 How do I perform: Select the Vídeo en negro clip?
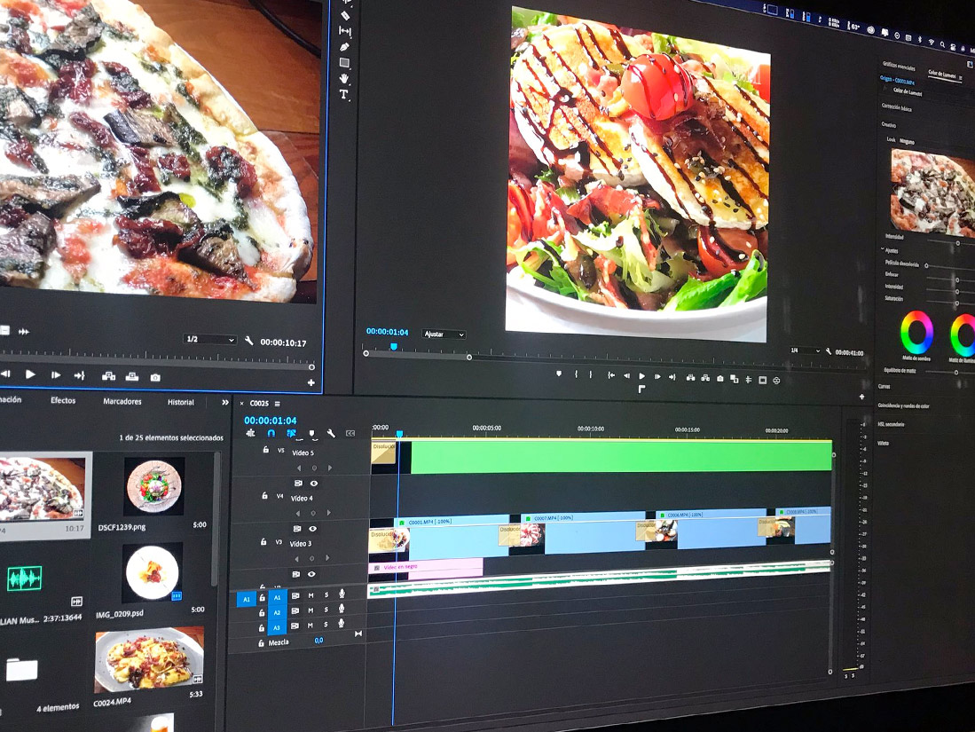coord(426,568)
